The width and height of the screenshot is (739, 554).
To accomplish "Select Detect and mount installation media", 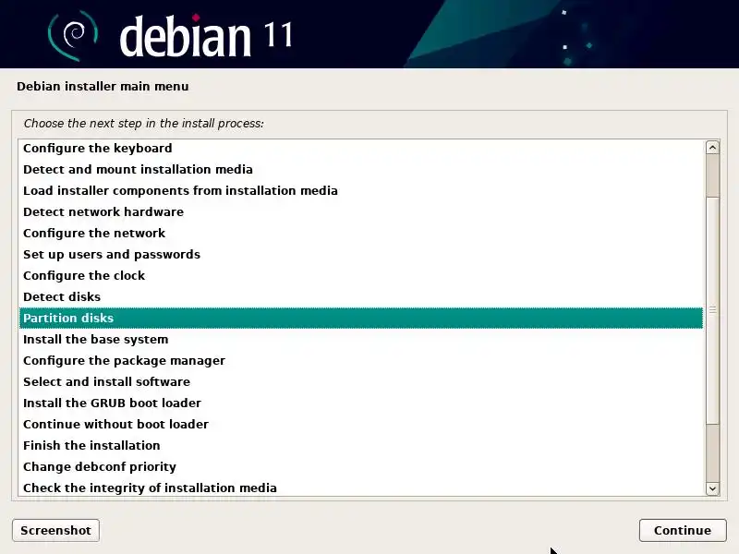I will (x=361, y=169).
